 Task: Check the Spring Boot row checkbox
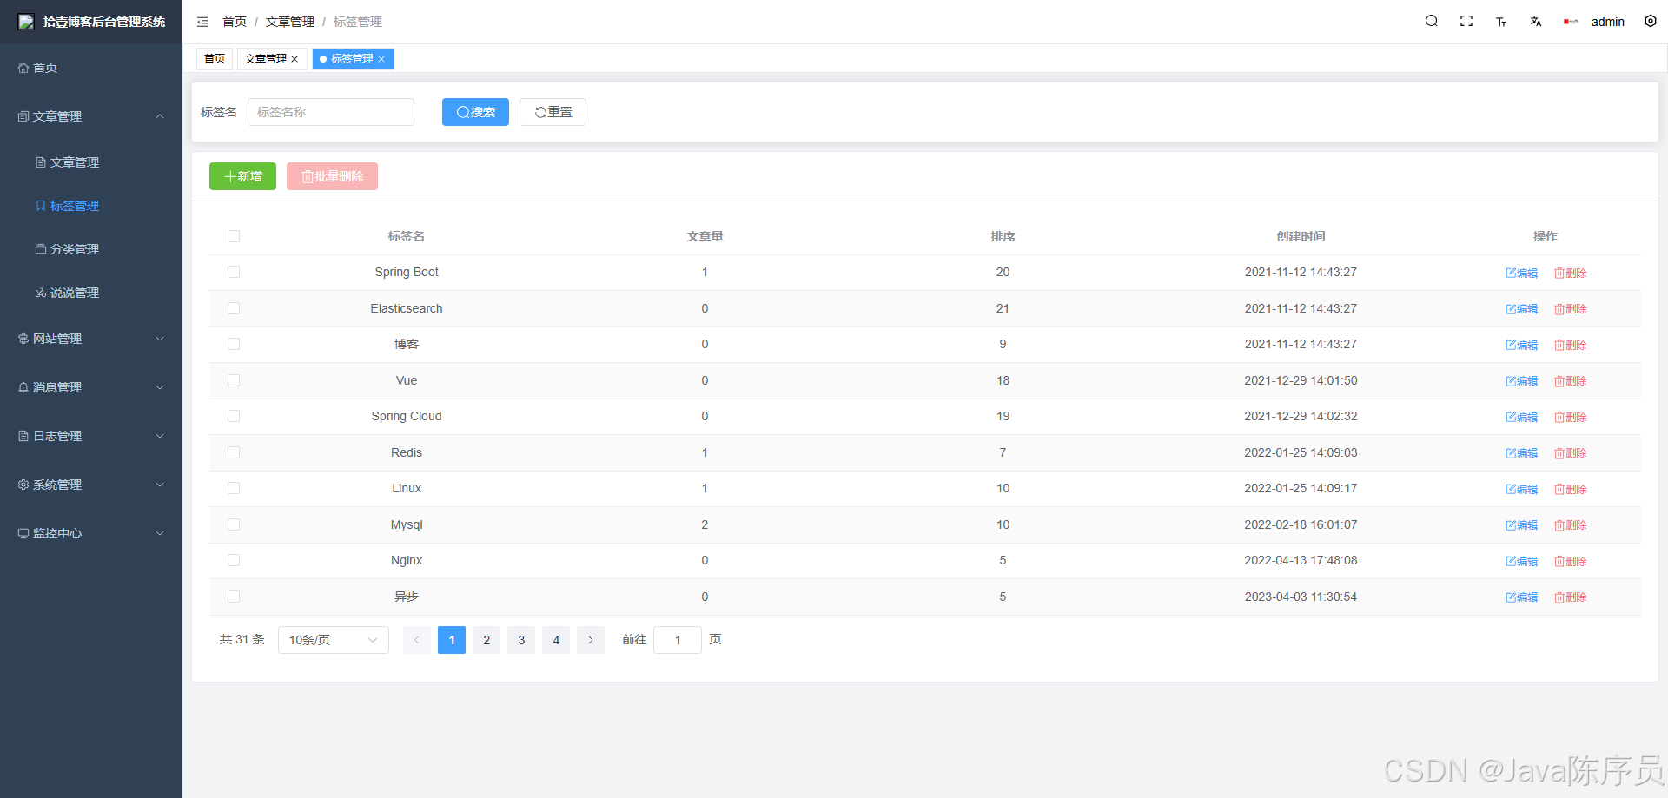point(234,272)
